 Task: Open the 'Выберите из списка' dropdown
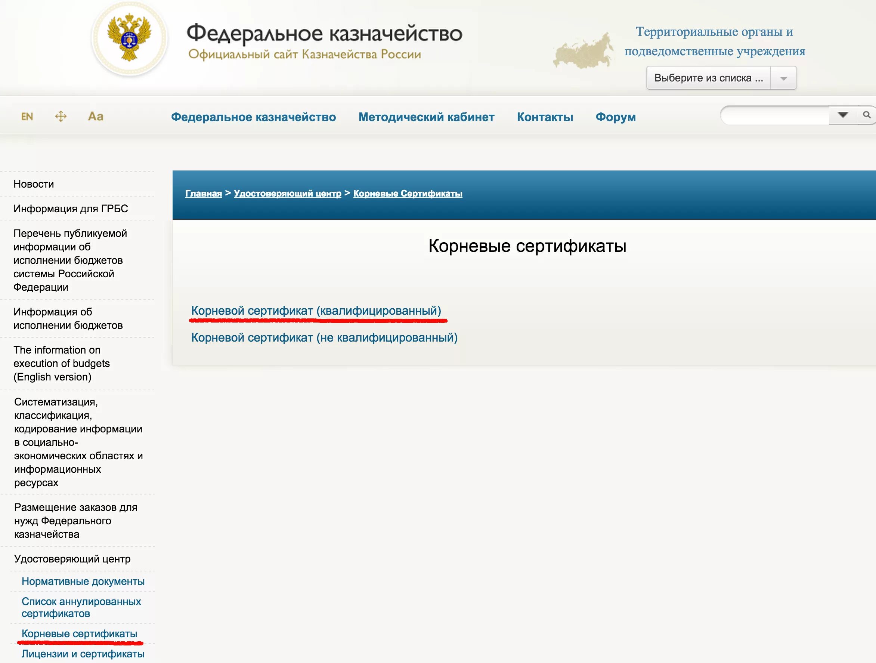721,78
